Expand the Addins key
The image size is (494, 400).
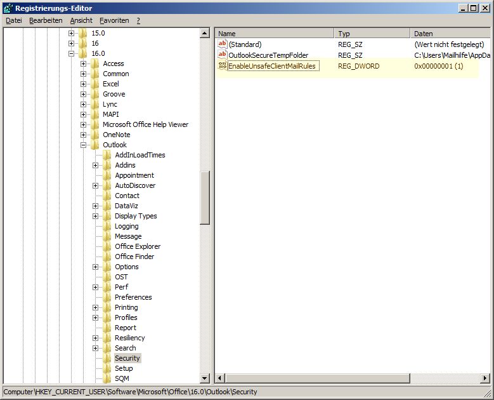point(95,165)
